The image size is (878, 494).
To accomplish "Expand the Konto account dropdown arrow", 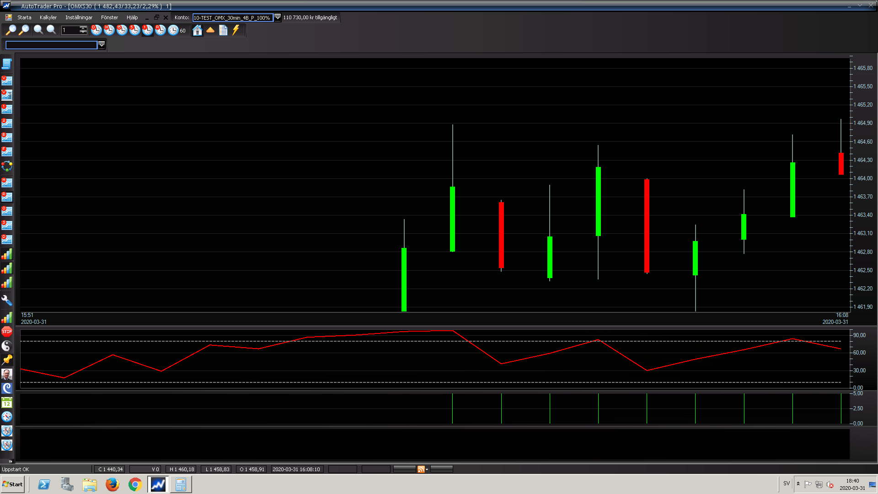I will click(x=278, y=17).
